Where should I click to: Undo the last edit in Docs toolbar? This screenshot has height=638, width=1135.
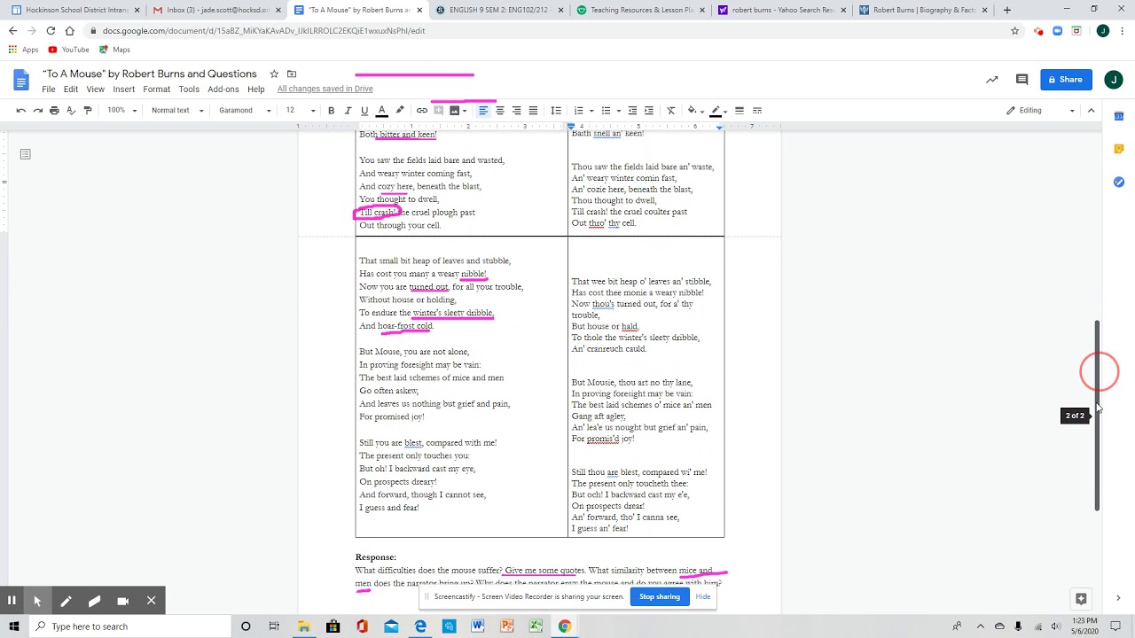point(20,111)
